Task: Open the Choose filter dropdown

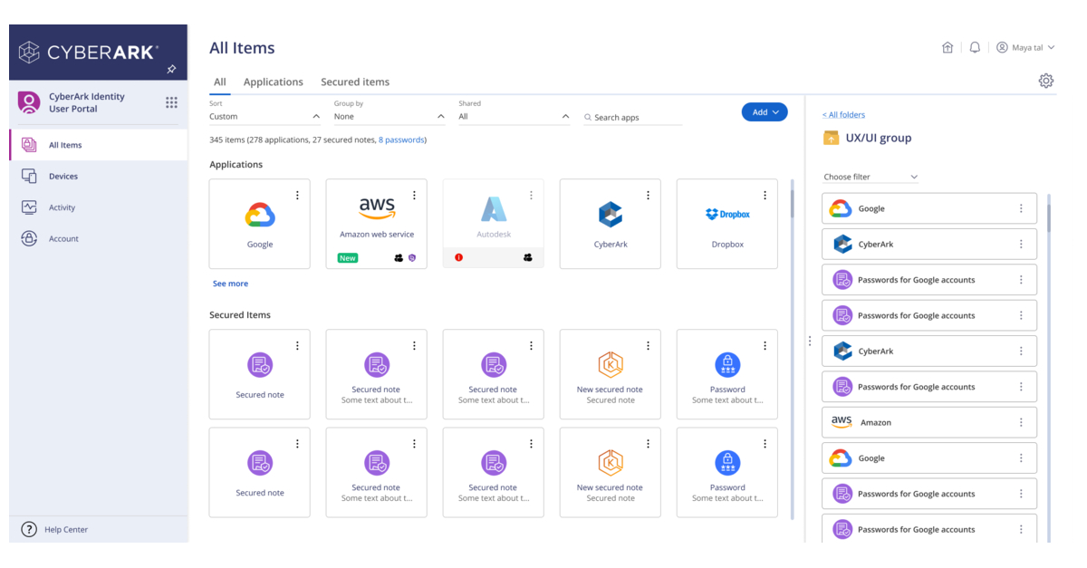Action: [870, 177]
